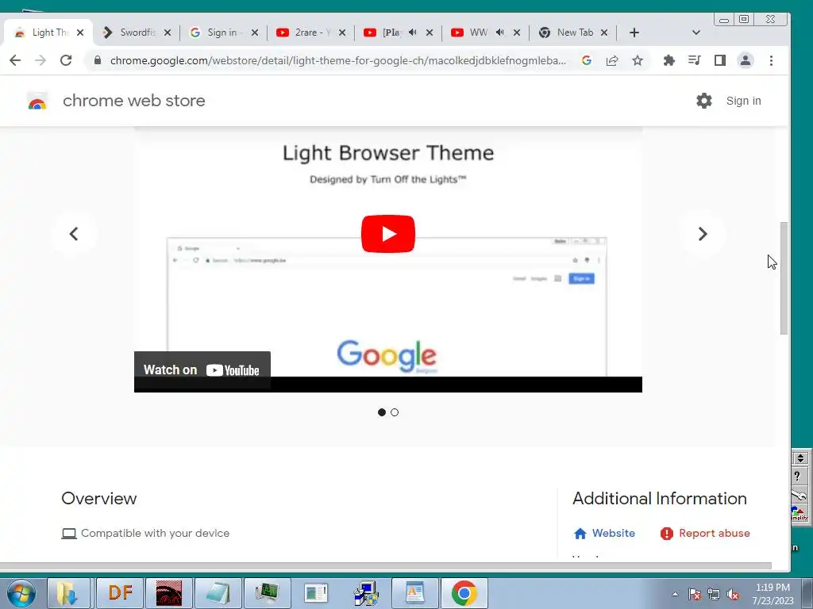The width and height of the screenshot is (813, 609).
Task: Click the Google icon in address bar
Action: [x=587, y=60]
